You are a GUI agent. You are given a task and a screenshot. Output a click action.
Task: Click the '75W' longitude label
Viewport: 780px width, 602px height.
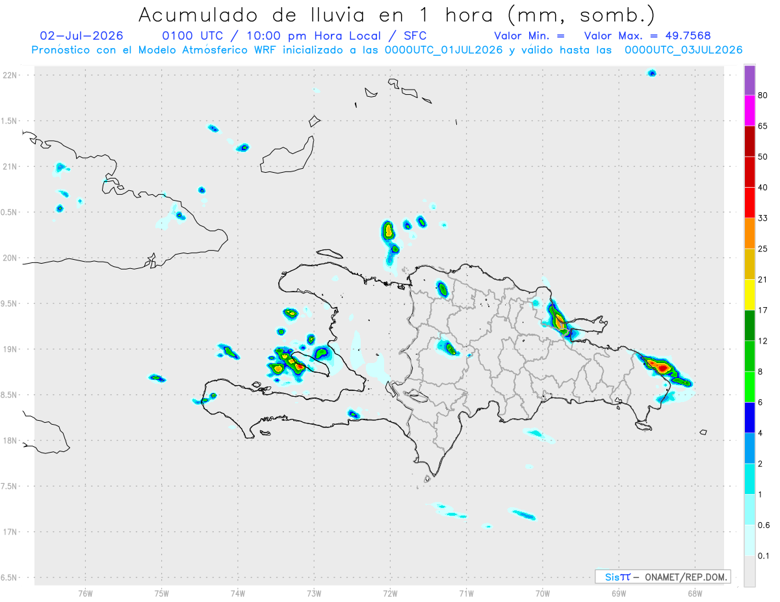point(162,592)
